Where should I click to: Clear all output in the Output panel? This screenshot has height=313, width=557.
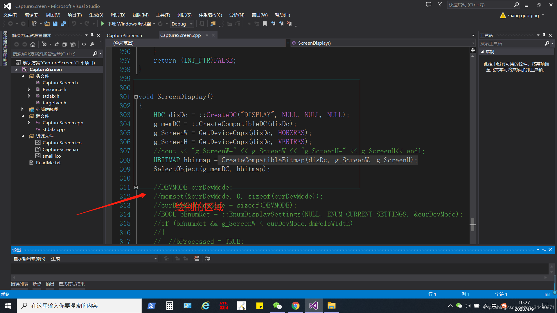197,259
